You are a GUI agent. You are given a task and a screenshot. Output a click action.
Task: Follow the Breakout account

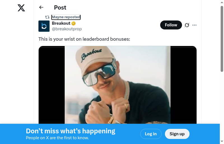pyautogui.click(x=171, y=25)
